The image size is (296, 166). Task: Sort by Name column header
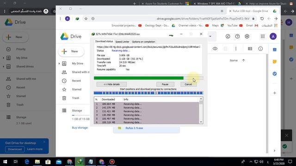coord(234,60)
